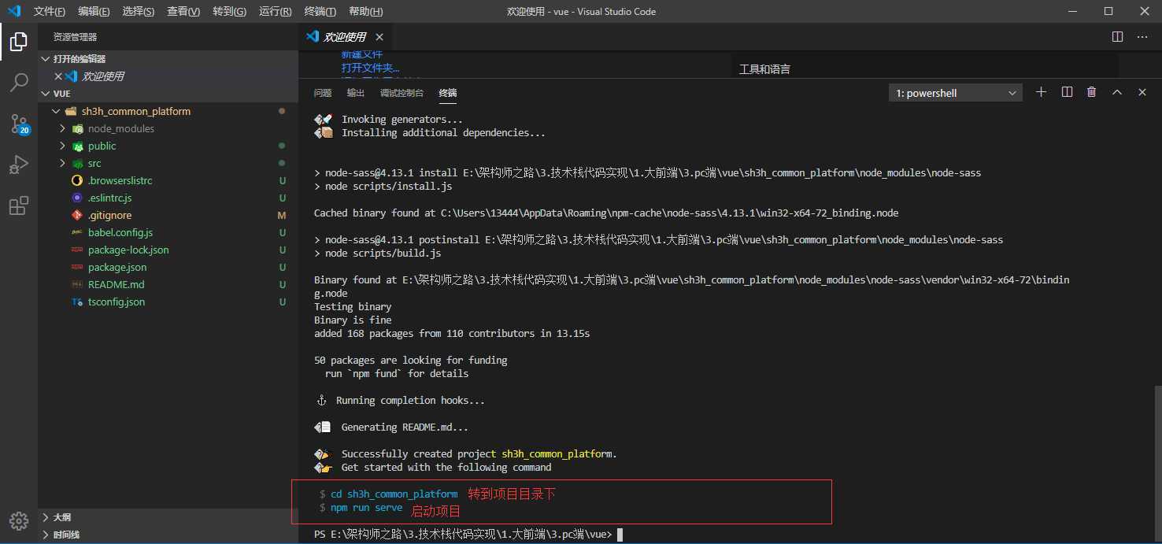1162x544 pixels.
Task: Switch to the 输出 panel tab
Action: click(x=356, y=93)
